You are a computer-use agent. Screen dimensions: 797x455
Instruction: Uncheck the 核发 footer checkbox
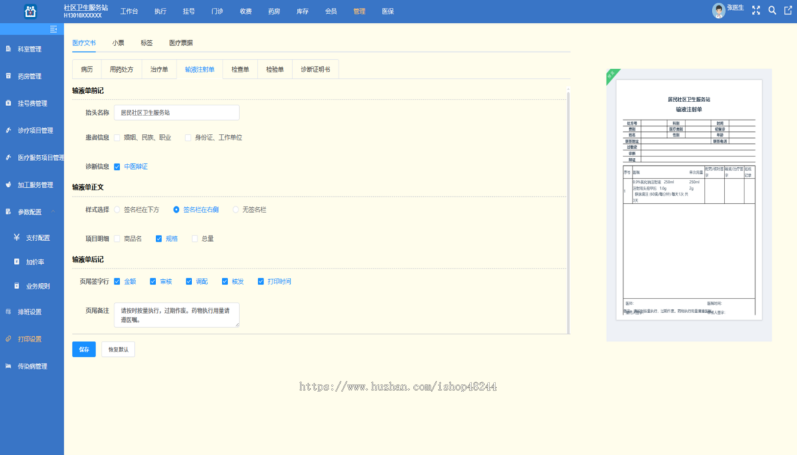(224, 281)
